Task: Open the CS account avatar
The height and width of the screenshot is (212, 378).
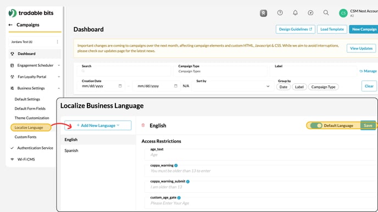Action: [343, 13]
